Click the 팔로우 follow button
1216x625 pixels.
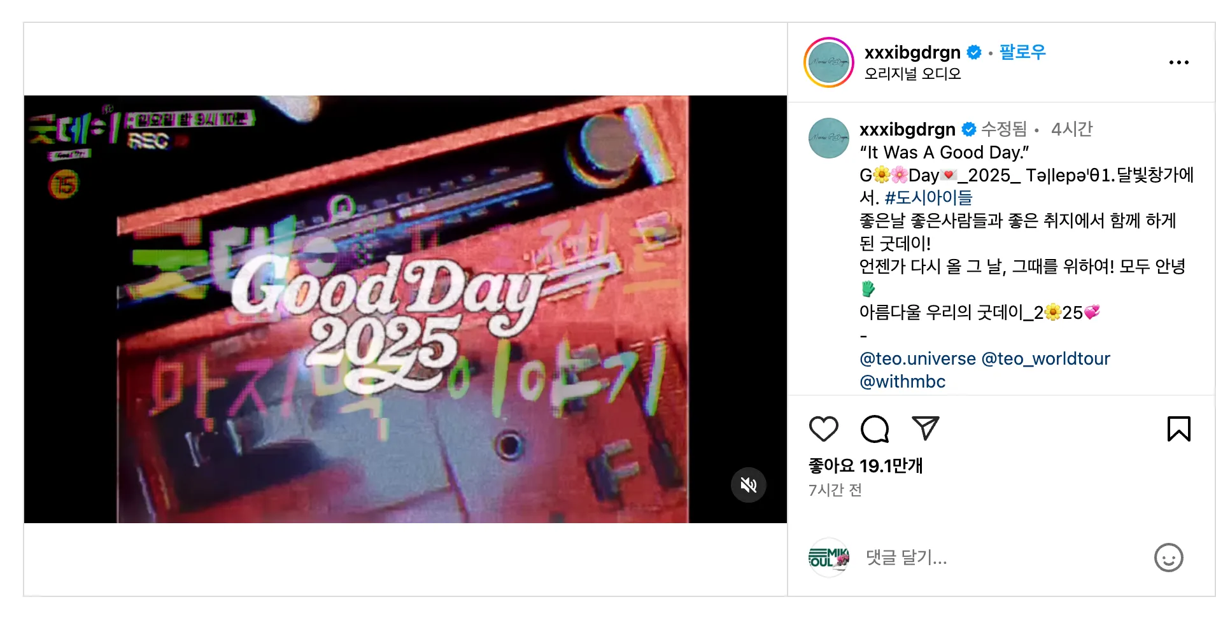(1022, 52)
